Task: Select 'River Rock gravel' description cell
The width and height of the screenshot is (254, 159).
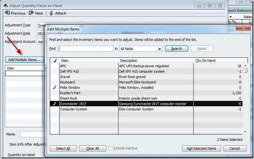Action: [x=132, y=77]
